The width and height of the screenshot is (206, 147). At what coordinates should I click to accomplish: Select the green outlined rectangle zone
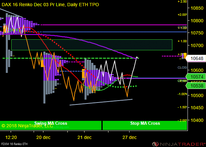pos(92,45)
